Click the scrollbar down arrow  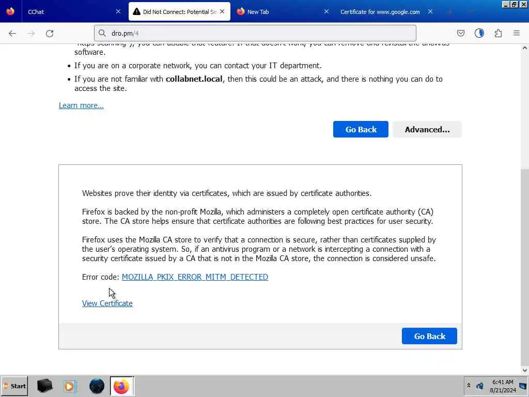tap(525, 370)
